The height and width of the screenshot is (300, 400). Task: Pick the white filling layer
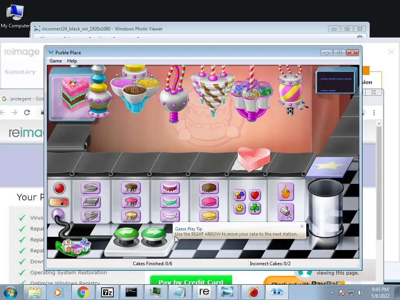pos(170,216)
